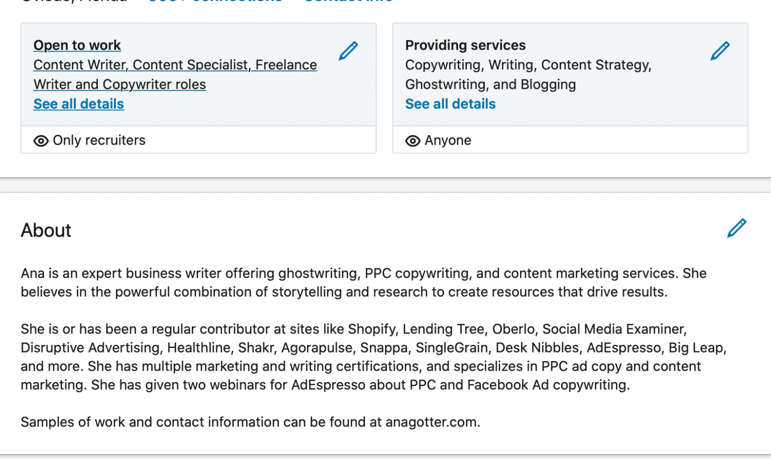Open the Open to work heading link
This screenshot has height=459, width=771.
click(x=77, y=45)
